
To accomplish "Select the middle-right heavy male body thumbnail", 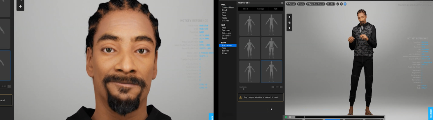I will click(x=272, y=48).
